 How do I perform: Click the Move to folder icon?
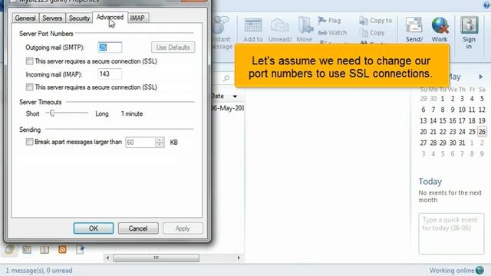pos(305,25)
